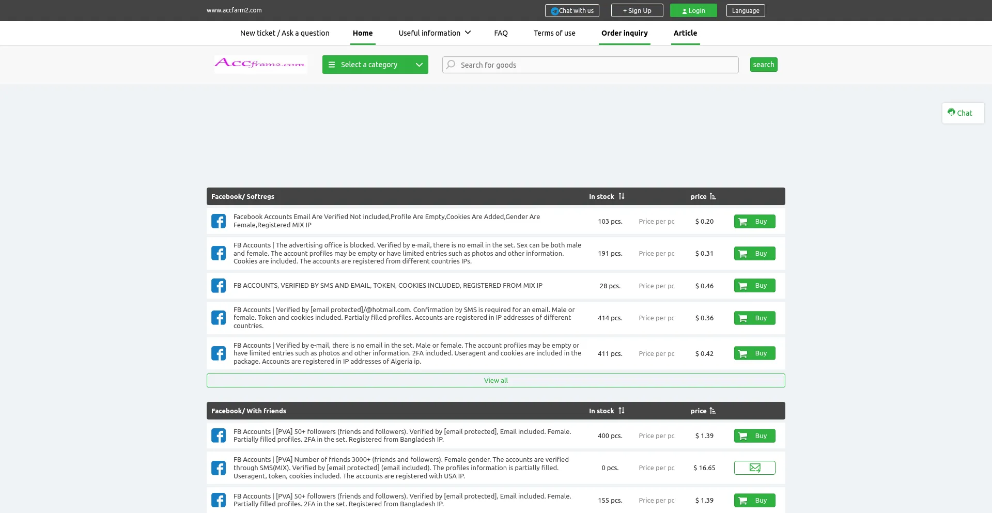The image size is (992, 513).
Task: Click the Facebook icon of the $0.20 account listing
Action: pos(219,221)
